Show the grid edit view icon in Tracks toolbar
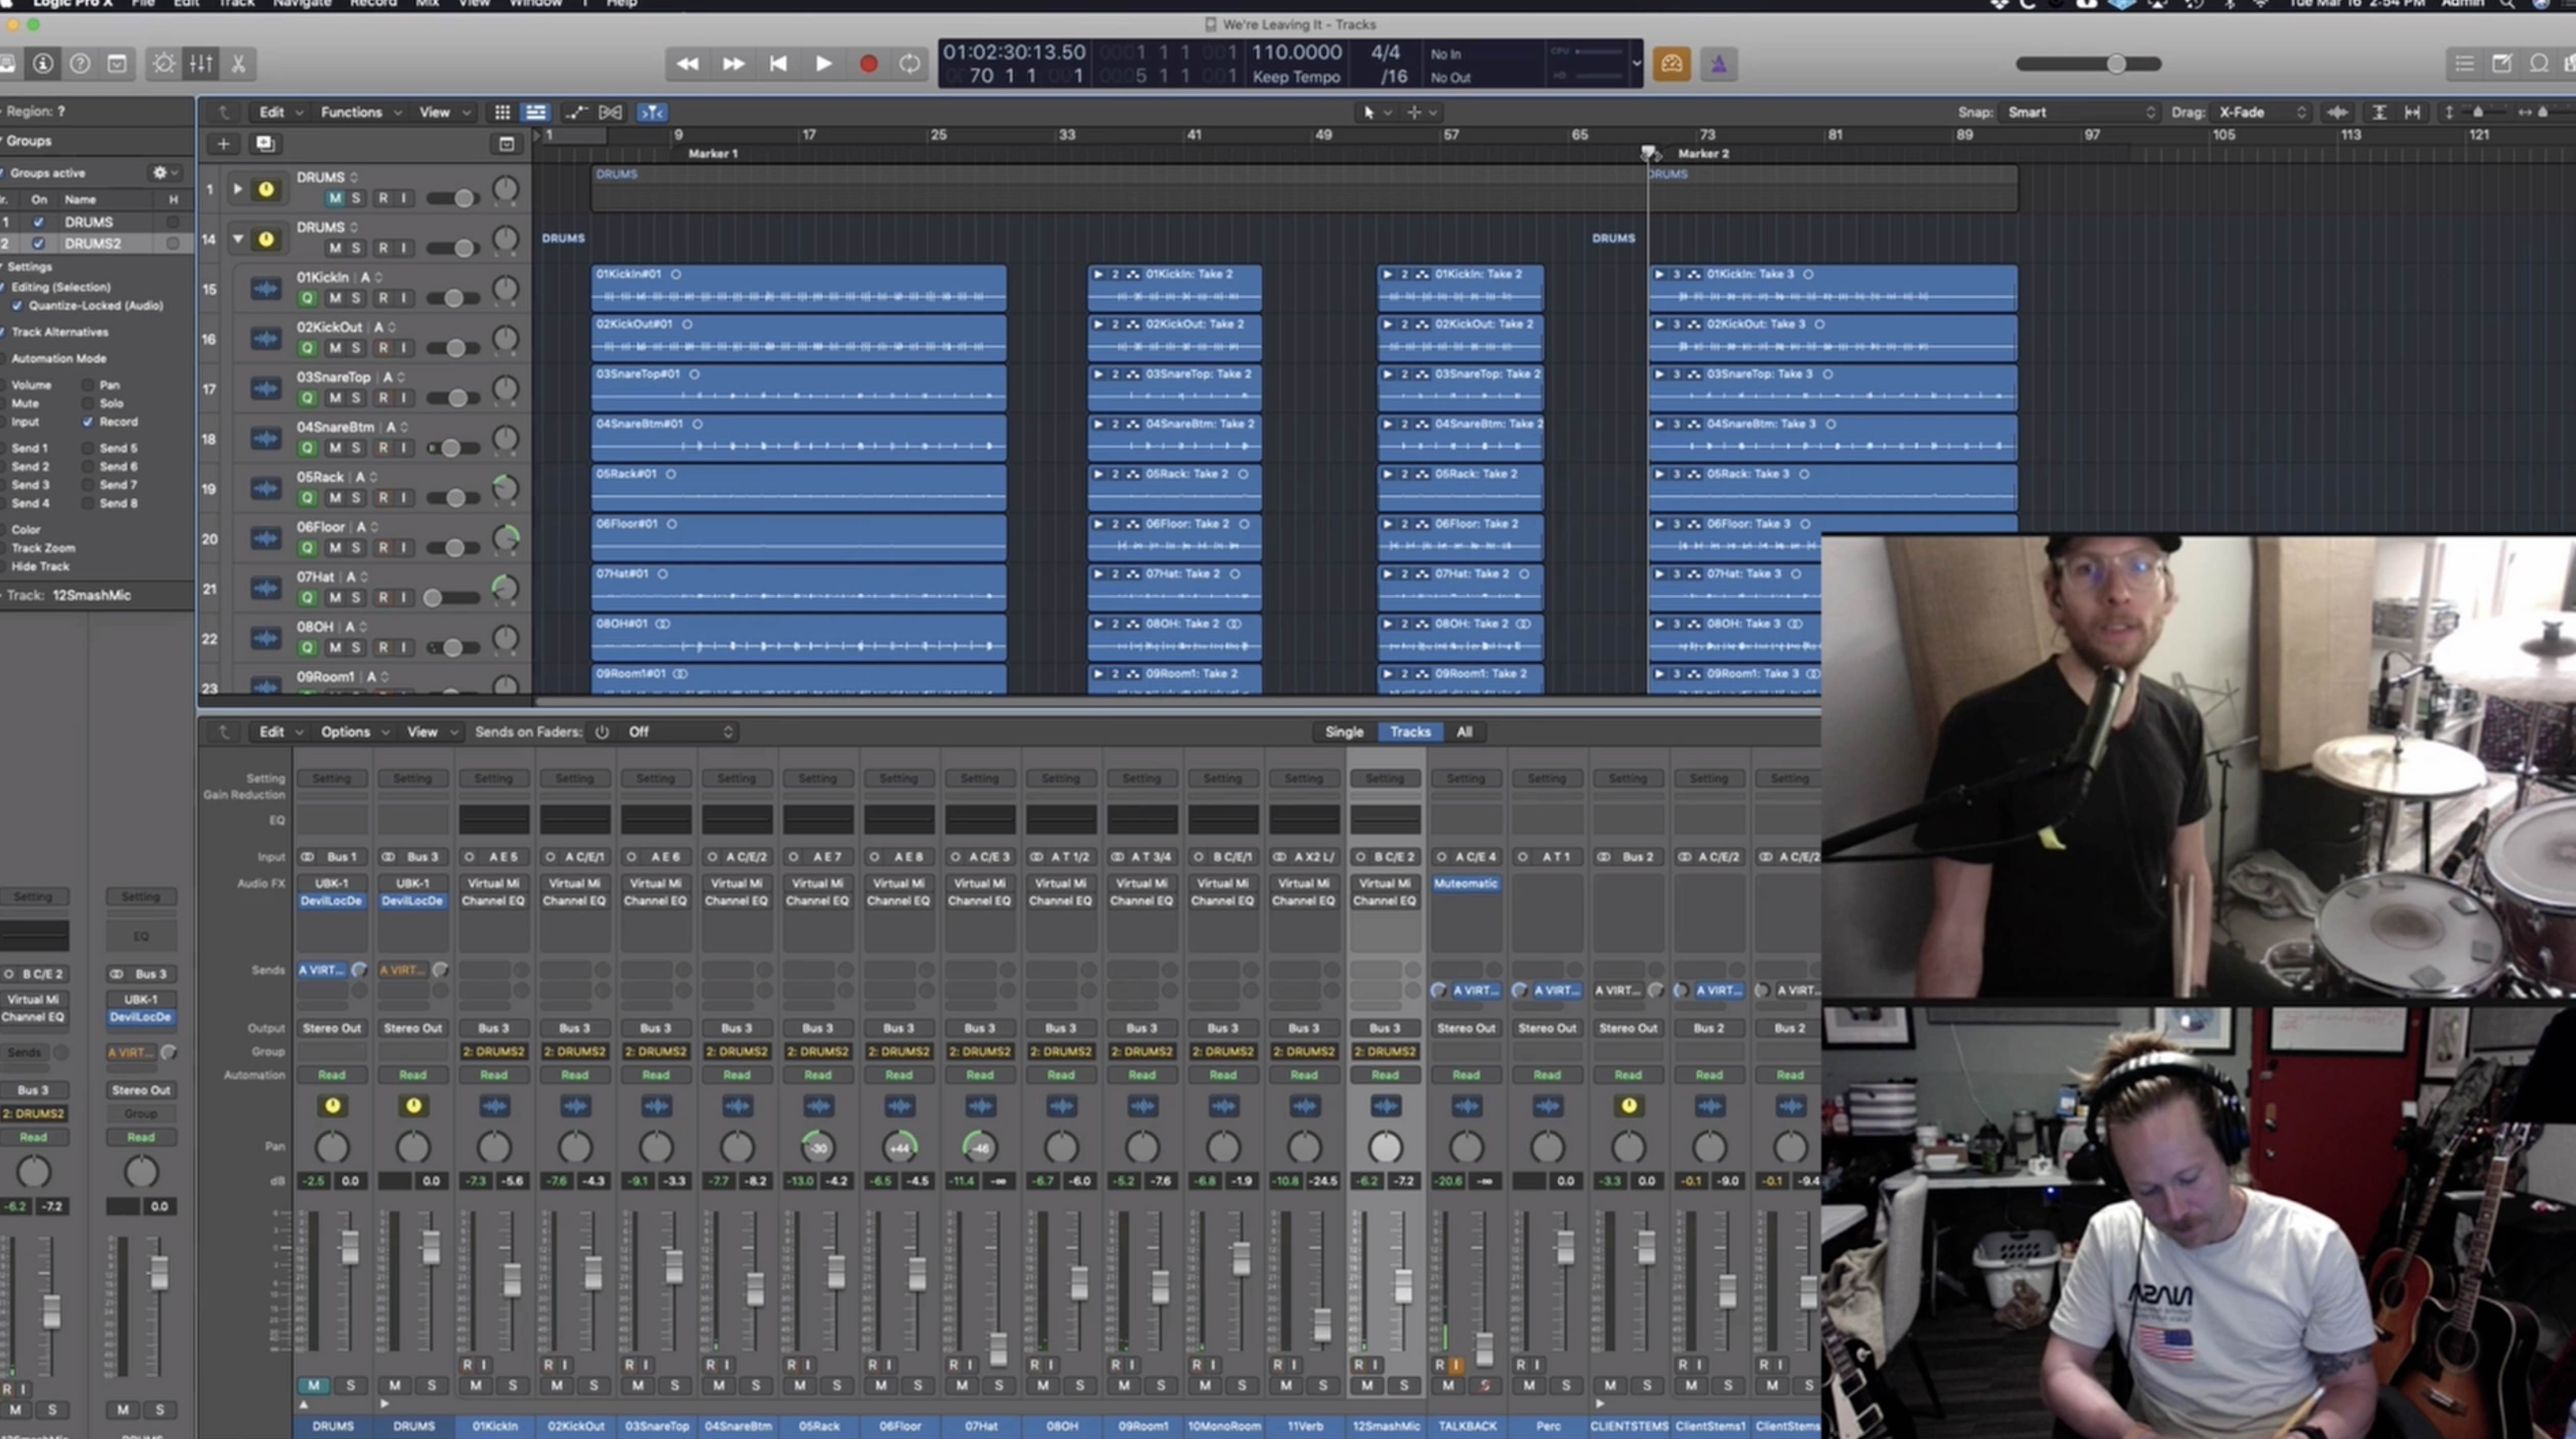 (502, 112)
